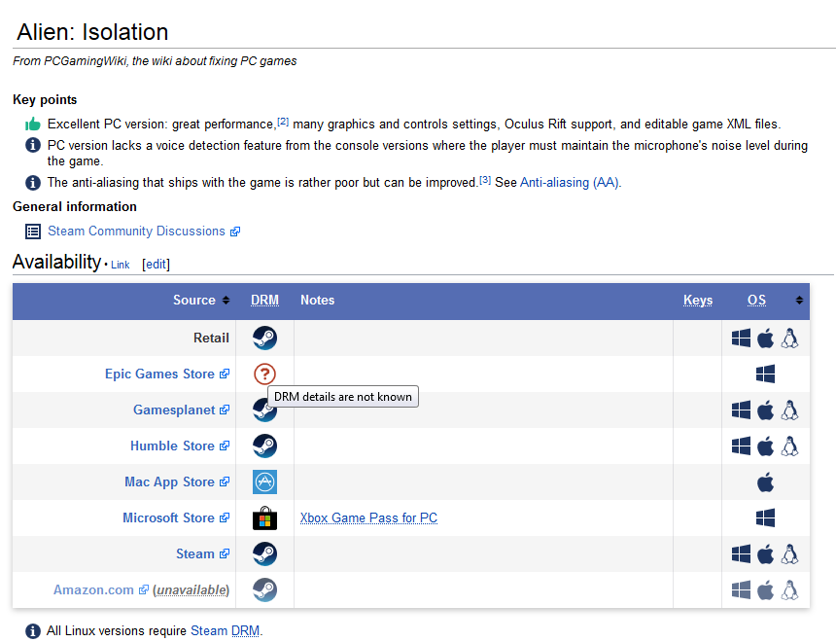Open citation reference [2]
The image size is (836, 642).
tap(283, 122)
